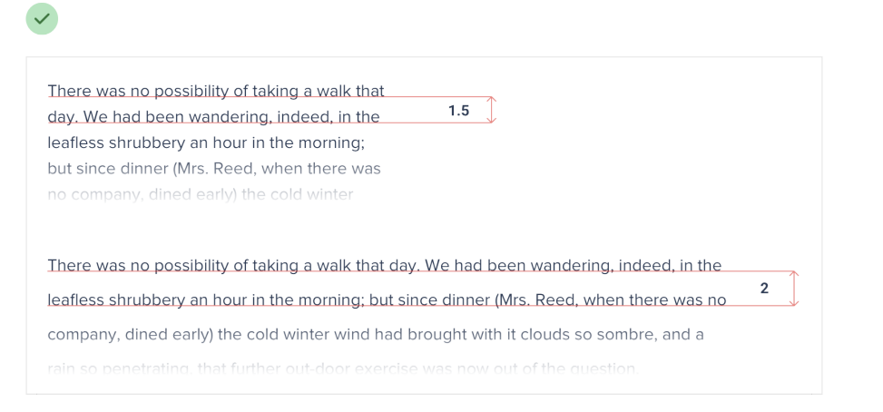The height and width of the screenshot is (412, 883).
Task: Click the vertical arrow beside the 2 label
Action: [794, 289]
